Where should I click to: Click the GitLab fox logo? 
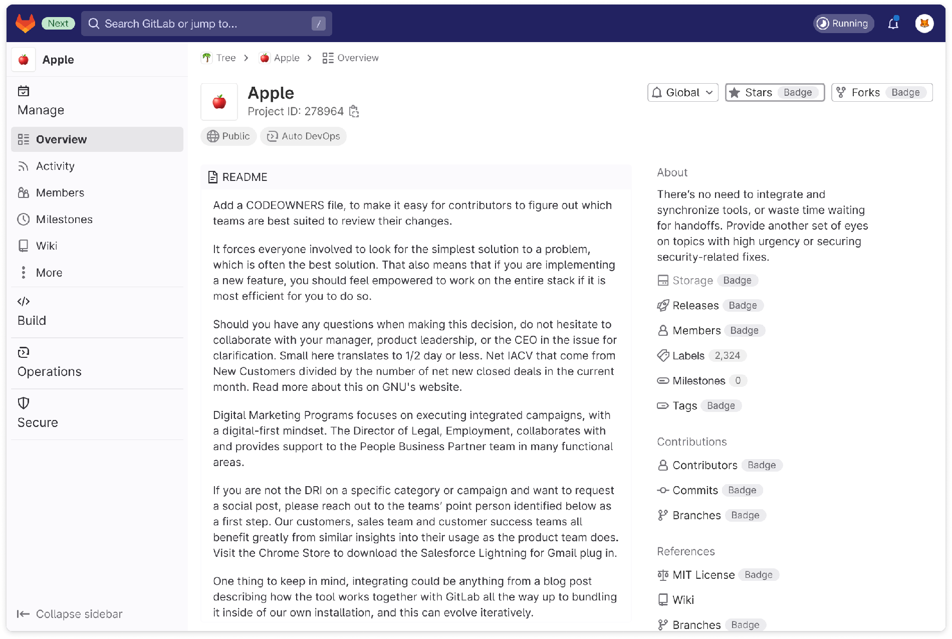pos(25,24)
